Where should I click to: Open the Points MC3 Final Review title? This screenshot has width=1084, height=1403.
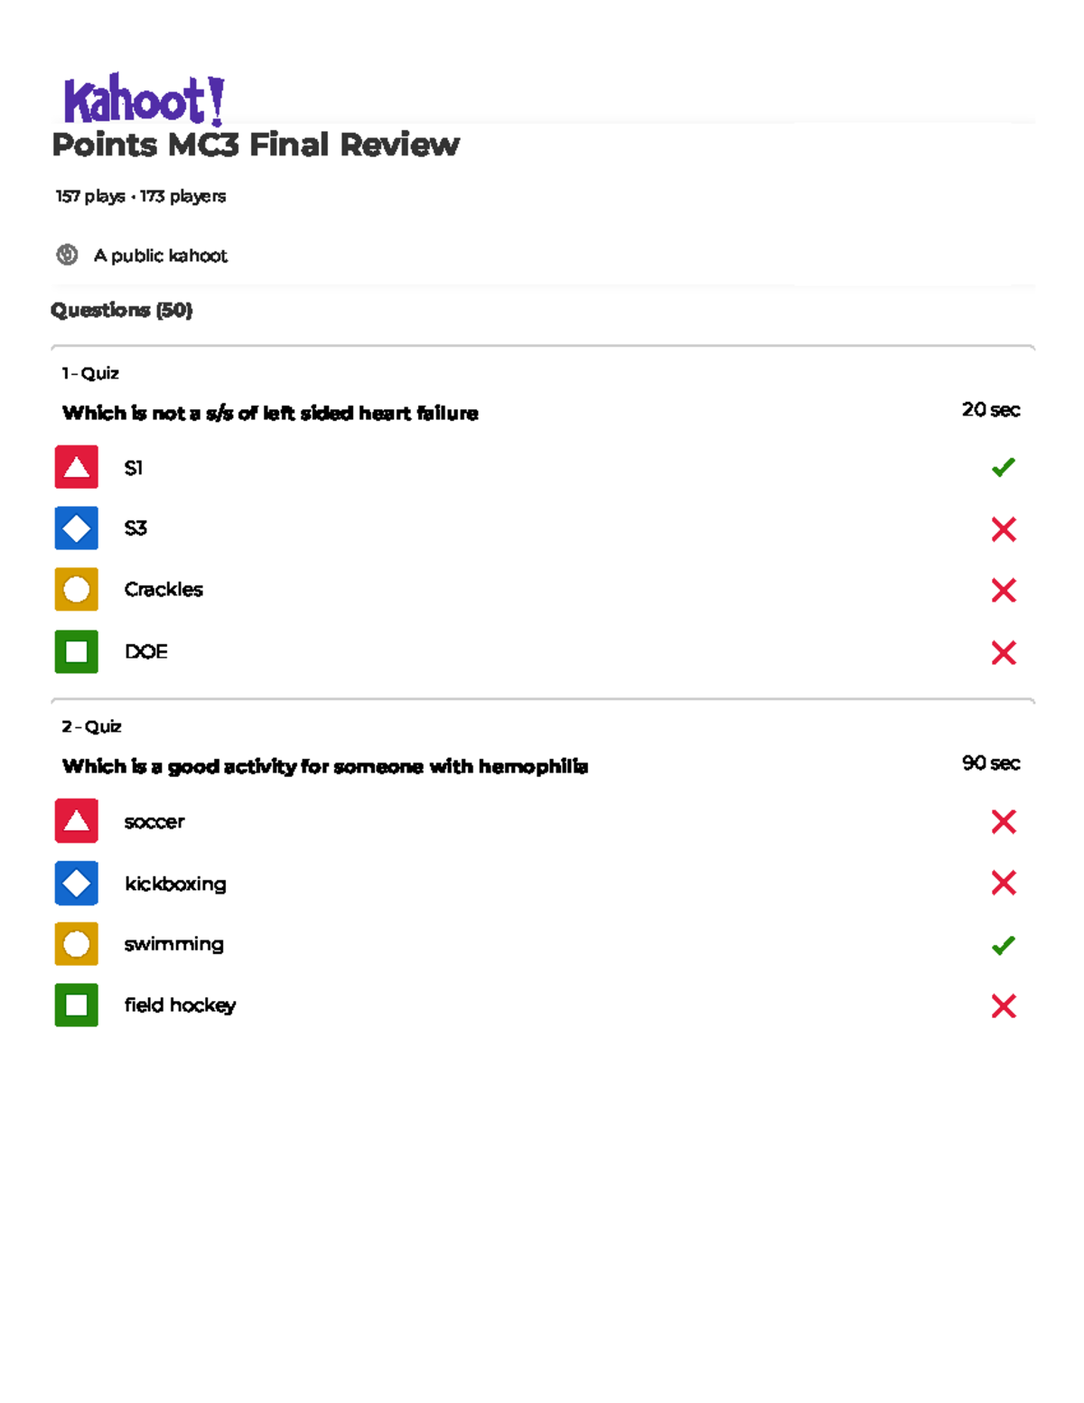[256, 145]
